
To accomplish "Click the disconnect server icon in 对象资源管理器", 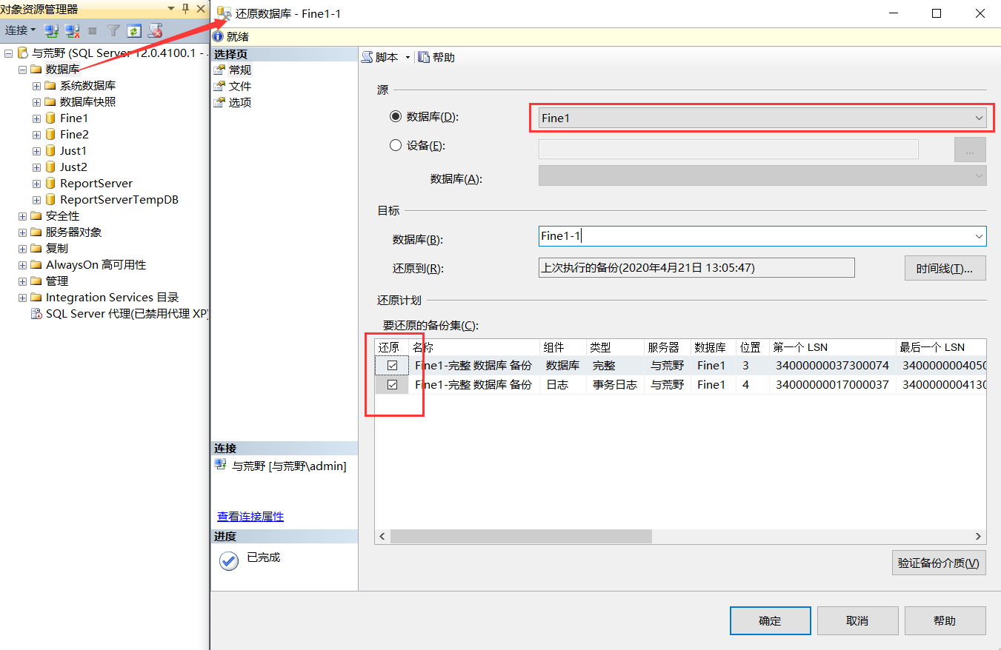I will point(71,30).
